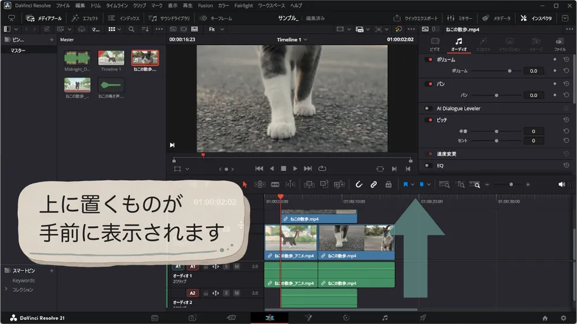
Task: Open the marker color dropdown arrow
Action: pyautogui.click(x=429, y=185)
